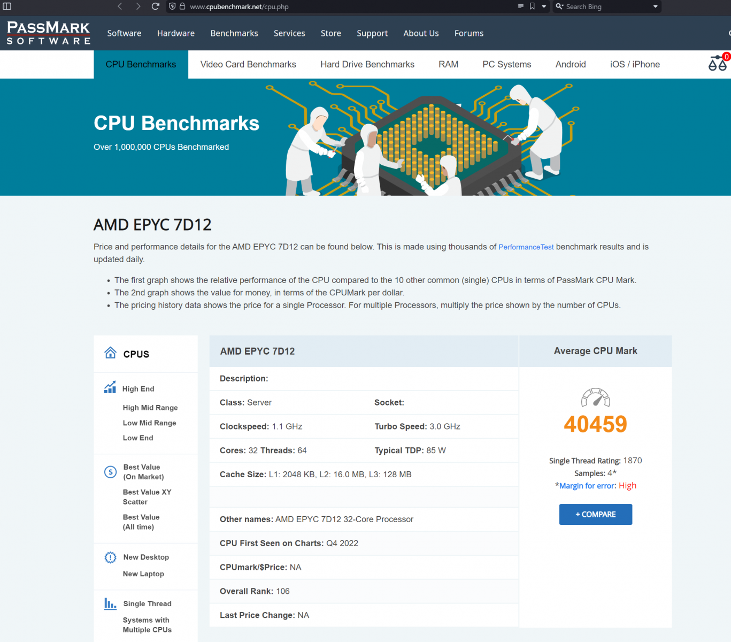The image size is (731, 642).
Task: Open the Hardware menu
Action: pyautogui.click(x=176, y=33)
